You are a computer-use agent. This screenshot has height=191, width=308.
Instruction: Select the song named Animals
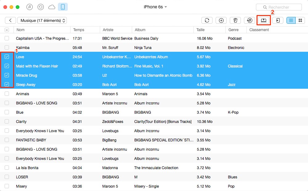pos(22,94)
